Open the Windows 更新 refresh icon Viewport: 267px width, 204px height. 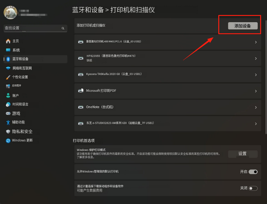click(x=8, y=141)
